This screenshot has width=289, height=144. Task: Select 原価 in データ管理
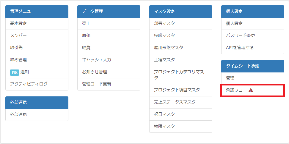pyautogui.click(x=109, y=35)
